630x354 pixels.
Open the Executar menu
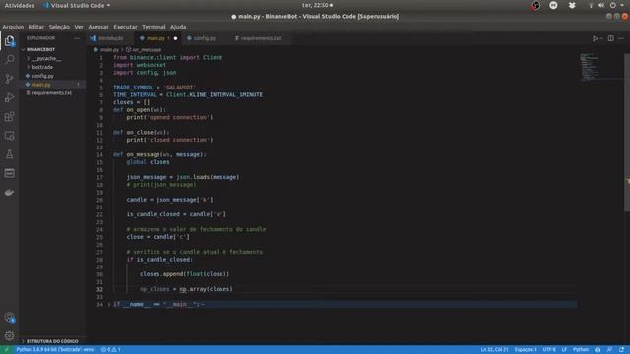coord(125,27)
